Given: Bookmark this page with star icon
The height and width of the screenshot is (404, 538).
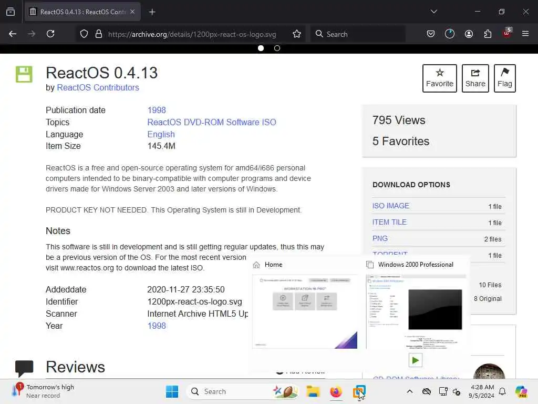Looking at the screenshot, I should tap(297, 34).
